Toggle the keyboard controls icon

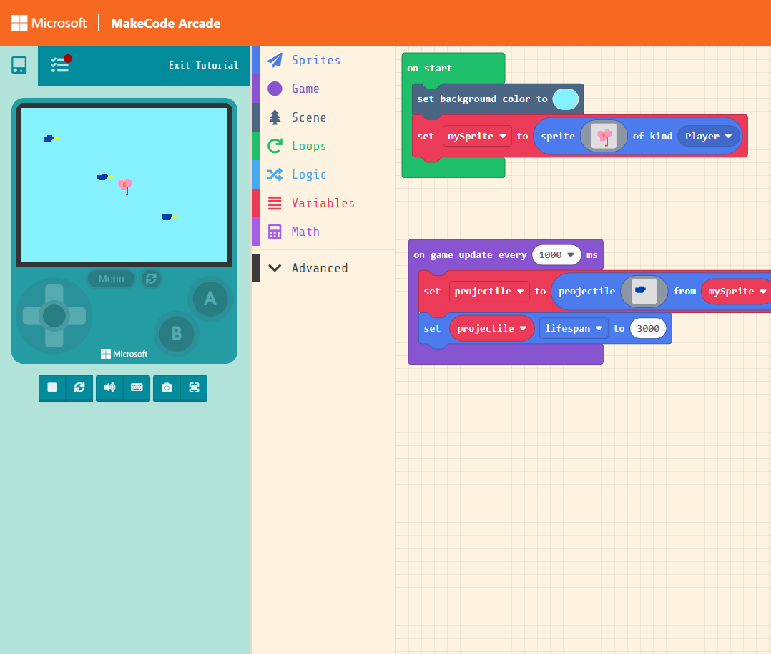[137, 387]
